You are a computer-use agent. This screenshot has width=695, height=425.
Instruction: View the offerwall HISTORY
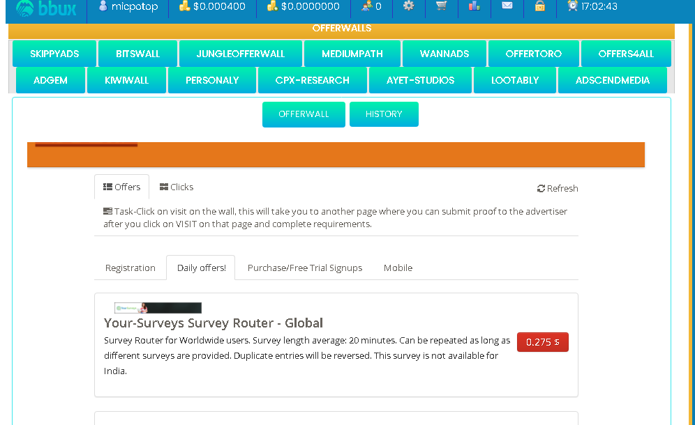(384, 114)
